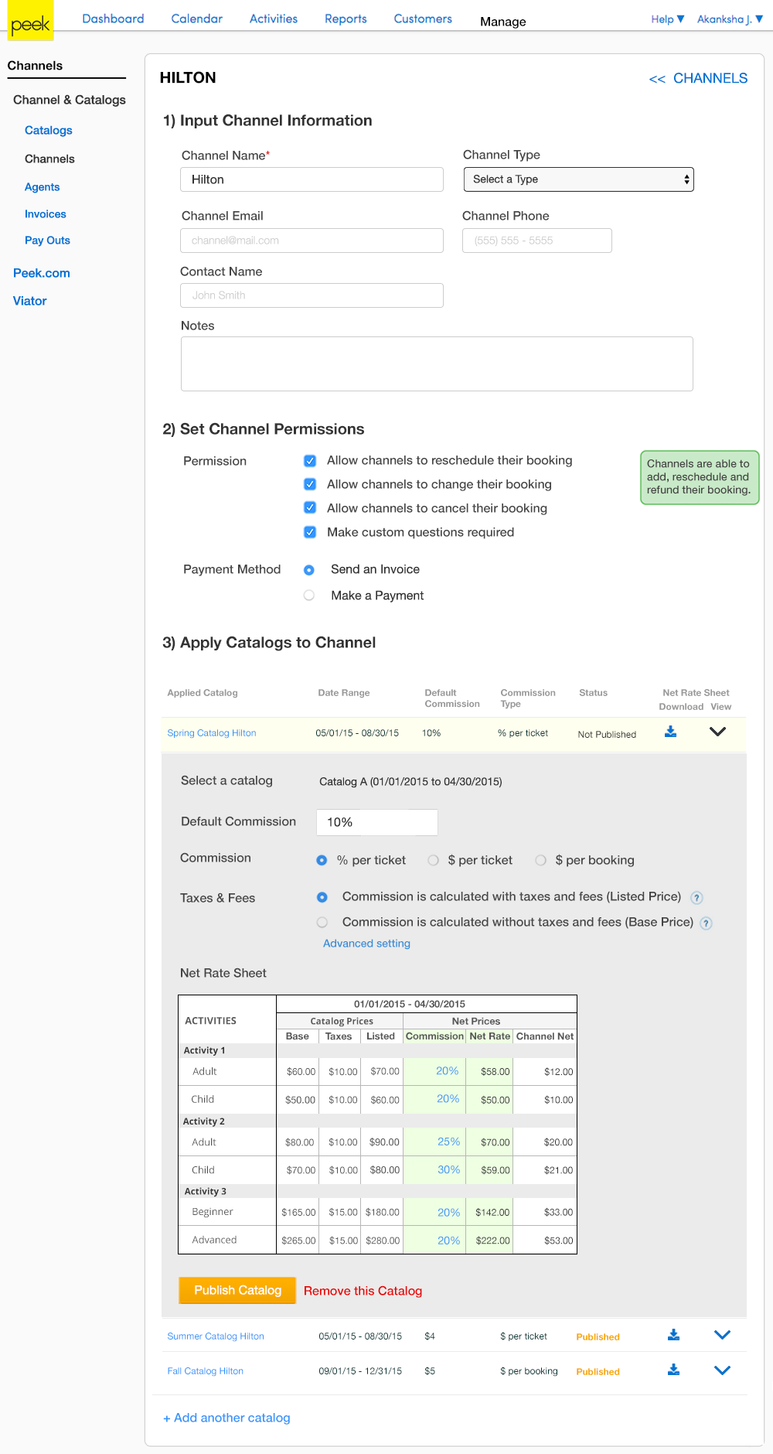This screenshot has width=773, height=1454.
Task: Select commission with taxes and fees (Listed Price)
Action: click(322, 897)
